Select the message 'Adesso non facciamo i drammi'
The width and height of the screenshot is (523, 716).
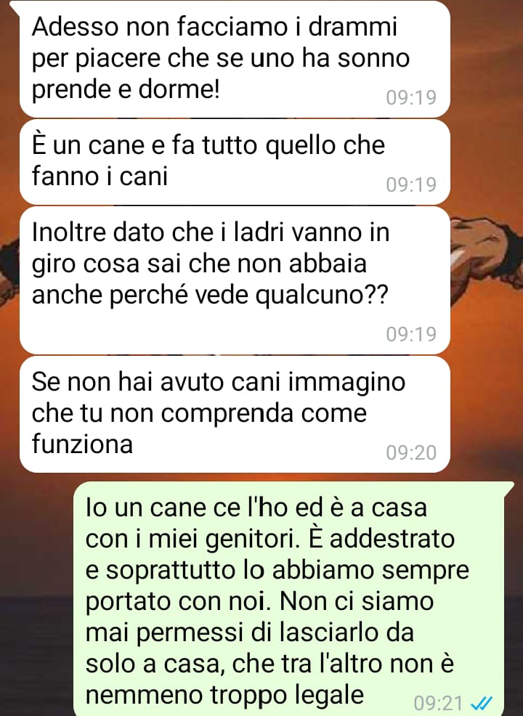(235, 58)
